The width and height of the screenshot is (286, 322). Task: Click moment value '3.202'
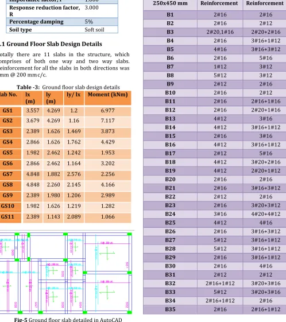tap(107, 163)
